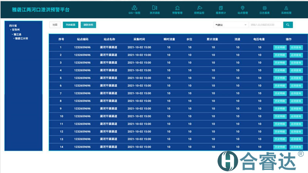
Task: Open the 报表统计 report icon
Action: [x=221, y=8]
